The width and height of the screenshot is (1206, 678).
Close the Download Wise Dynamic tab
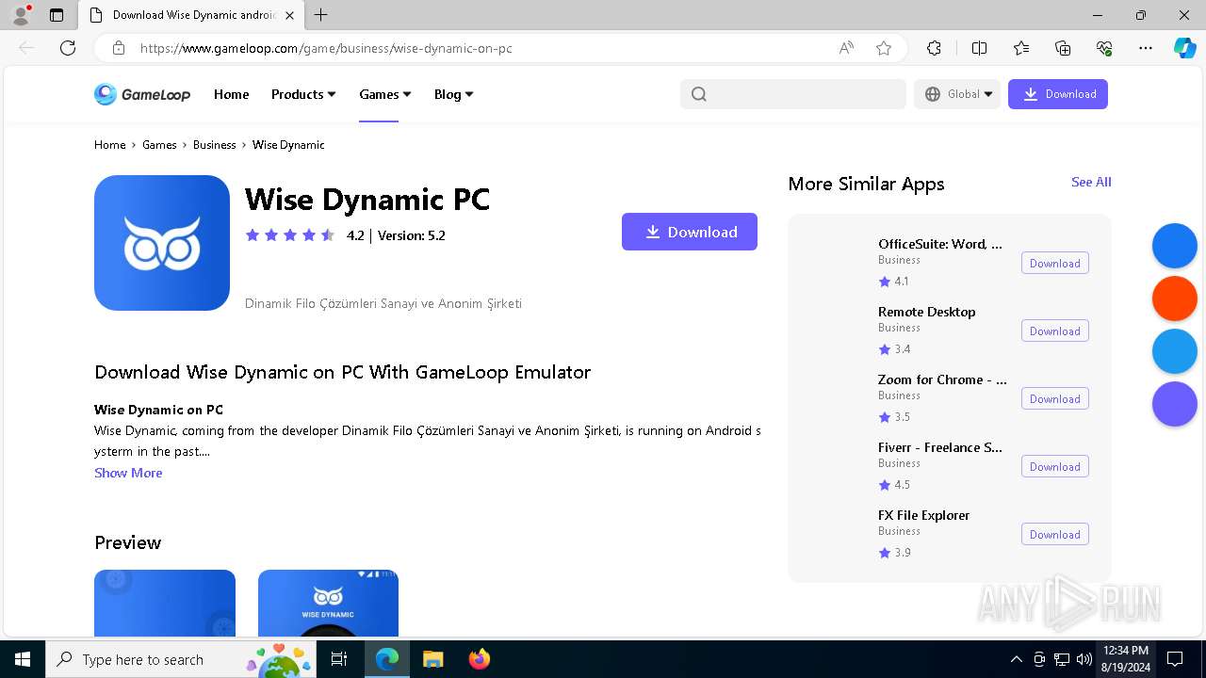coord(289,15)
